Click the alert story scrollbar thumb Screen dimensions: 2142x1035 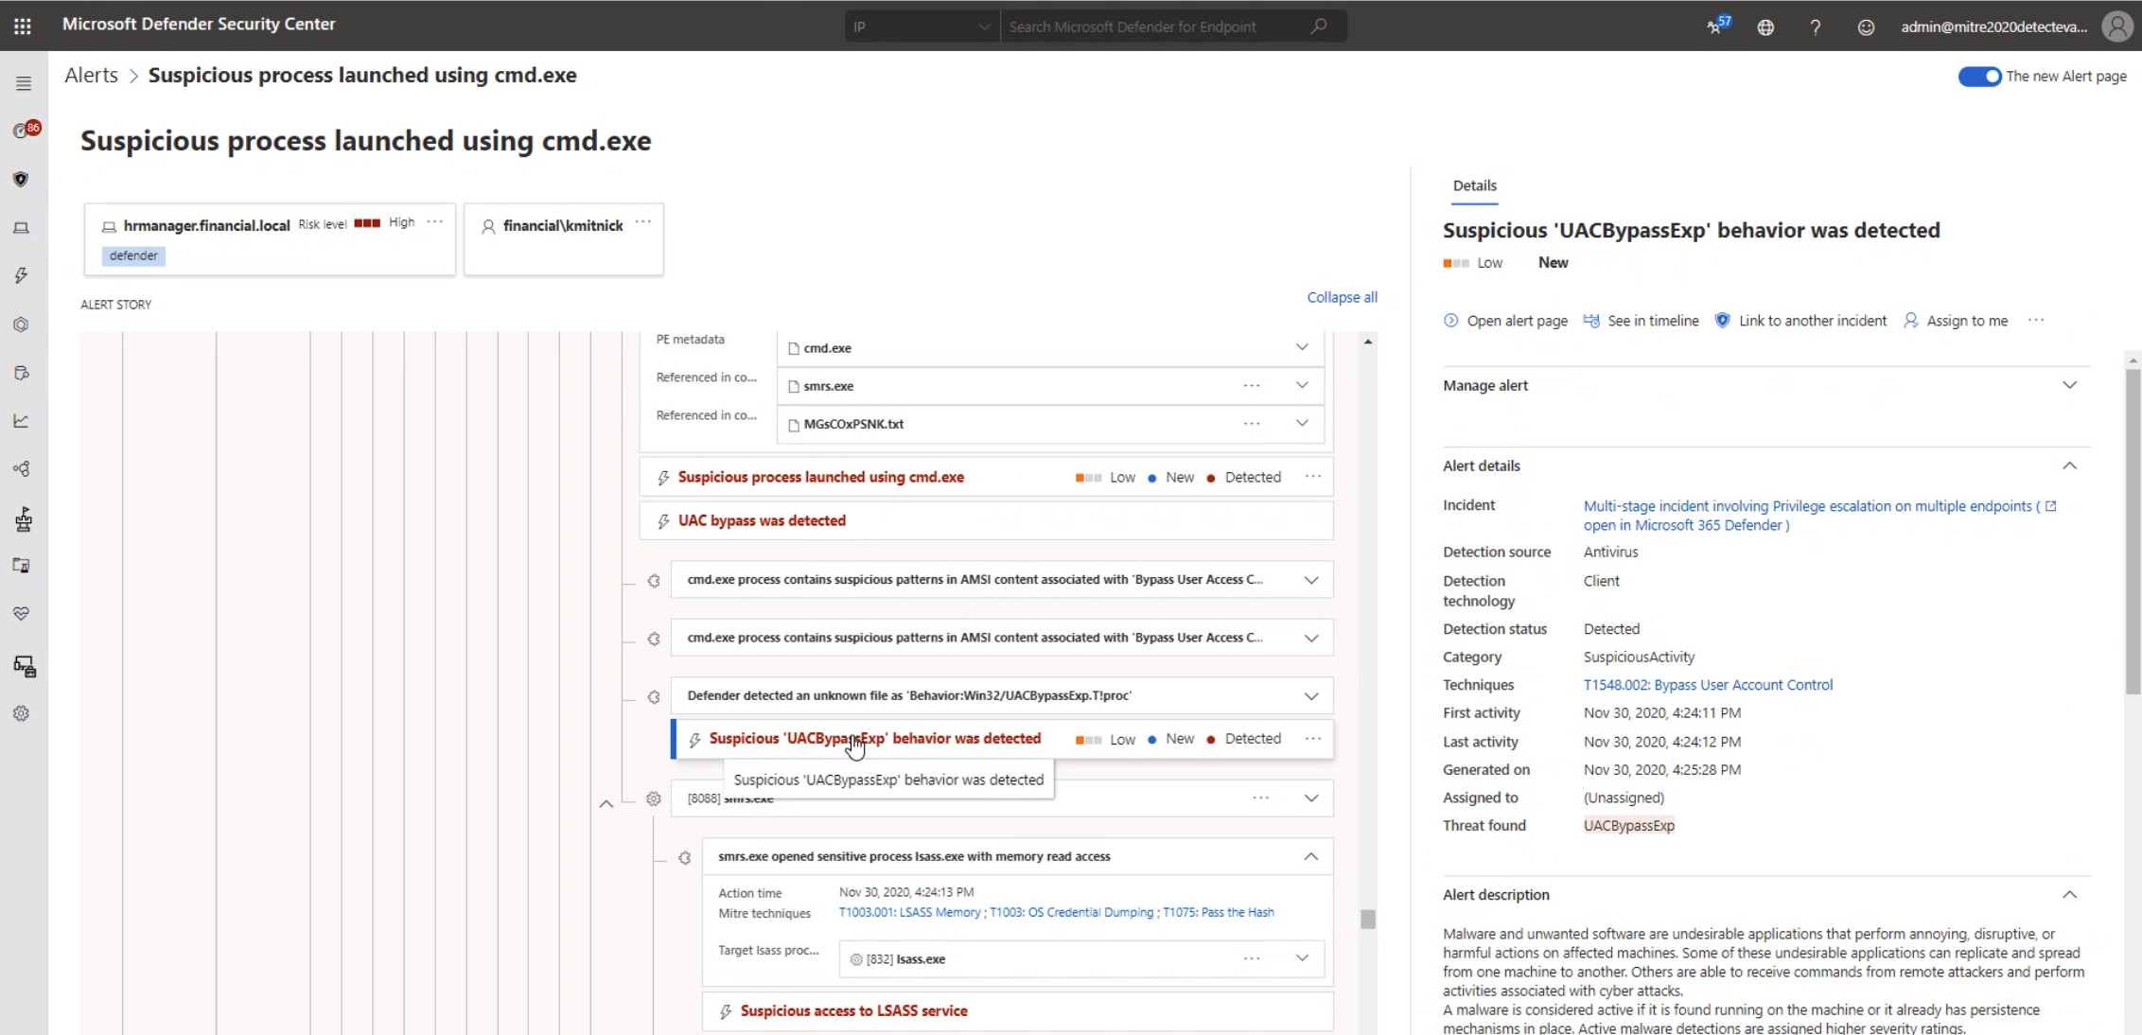(x=1368, y=919)
